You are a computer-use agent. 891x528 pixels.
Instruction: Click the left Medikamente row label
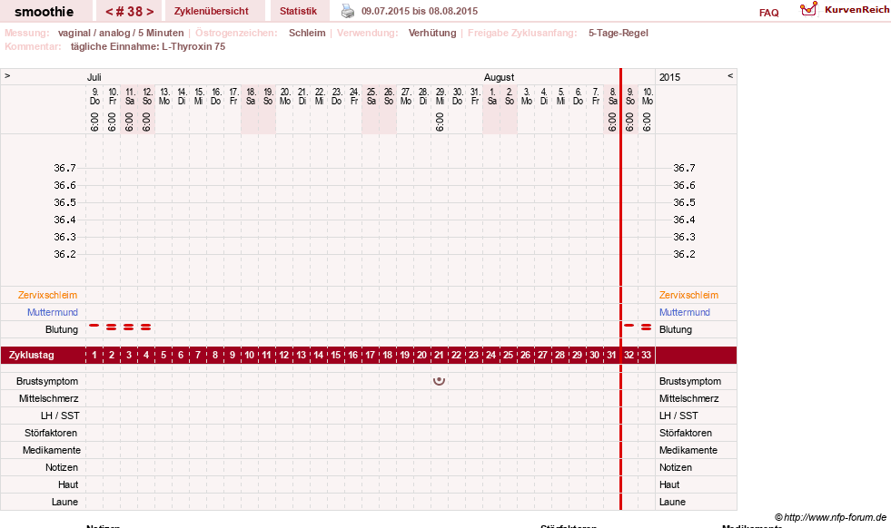pos(52,450)
